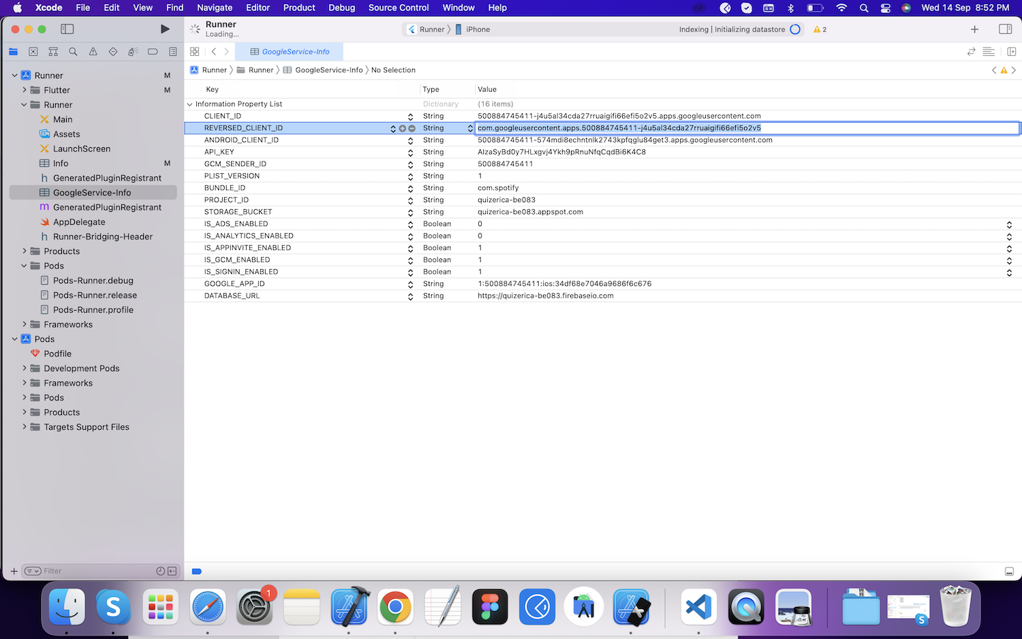Expand Targets Support Files folder

point(25,427)
